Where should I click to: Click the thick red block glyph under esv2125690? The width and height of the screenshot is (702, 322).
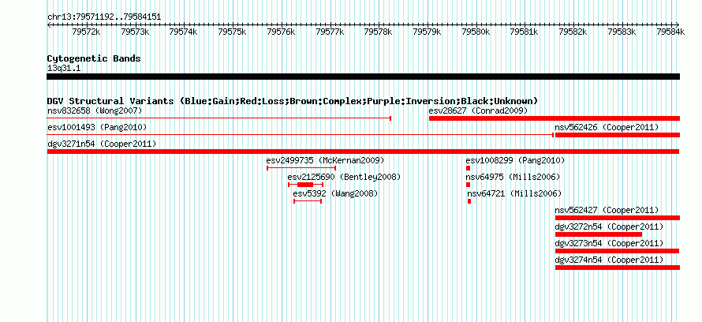(305, 185)
